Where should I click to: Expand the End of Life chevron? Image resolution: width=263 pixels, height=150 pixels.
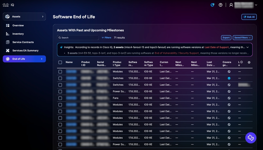pyautogui.click(x=42, y=59)
